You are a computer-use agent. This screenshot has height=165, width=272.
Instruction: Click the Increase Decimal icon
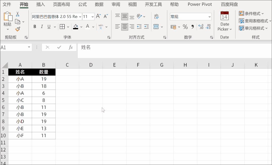pyautogui.click(x=201, y=27)
